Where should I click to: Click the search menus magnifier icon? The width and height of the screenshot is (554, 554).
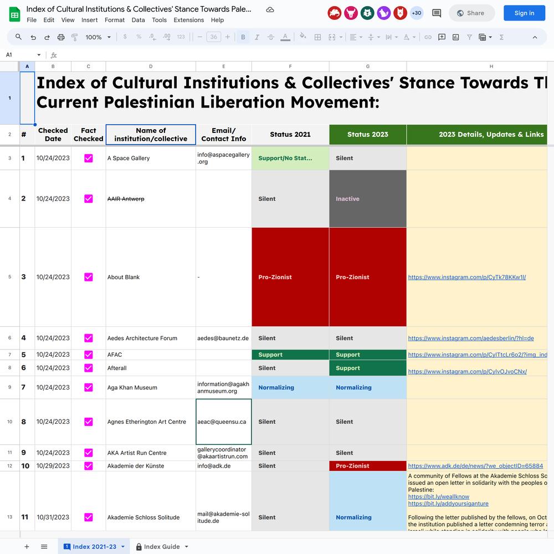18,37
